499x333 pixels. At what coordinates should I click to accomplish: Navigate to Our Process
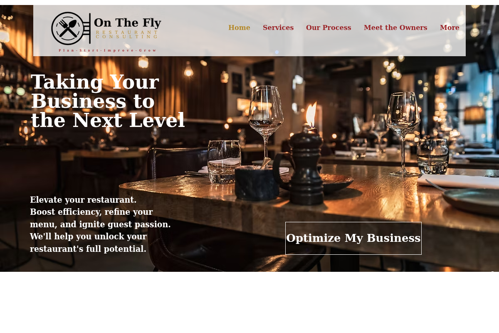tap(329, 27)
